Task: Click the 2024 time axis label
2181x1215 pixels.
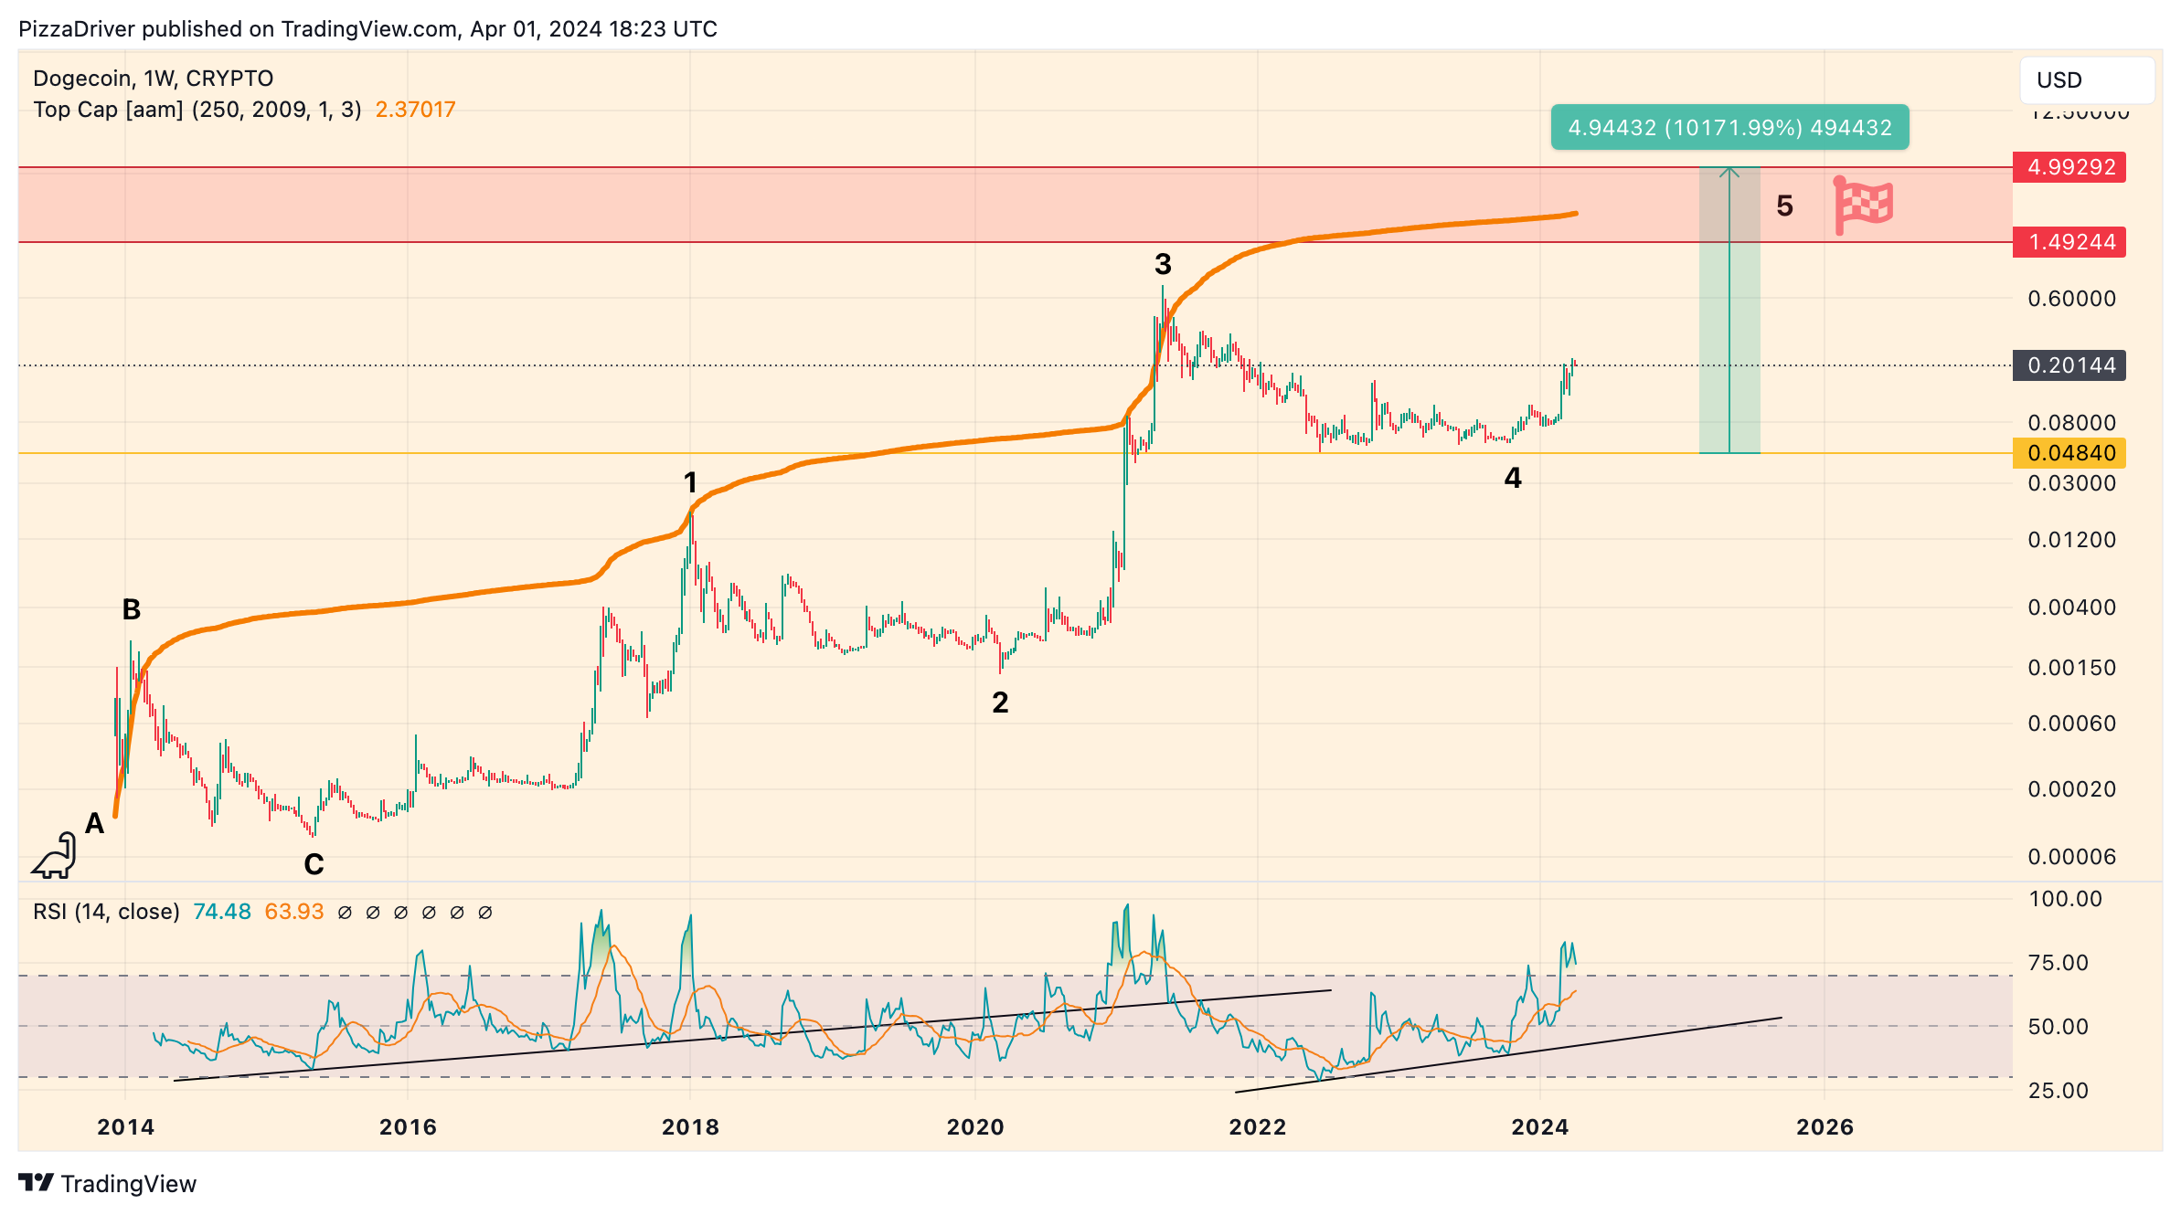Action: (1540, 1127)
